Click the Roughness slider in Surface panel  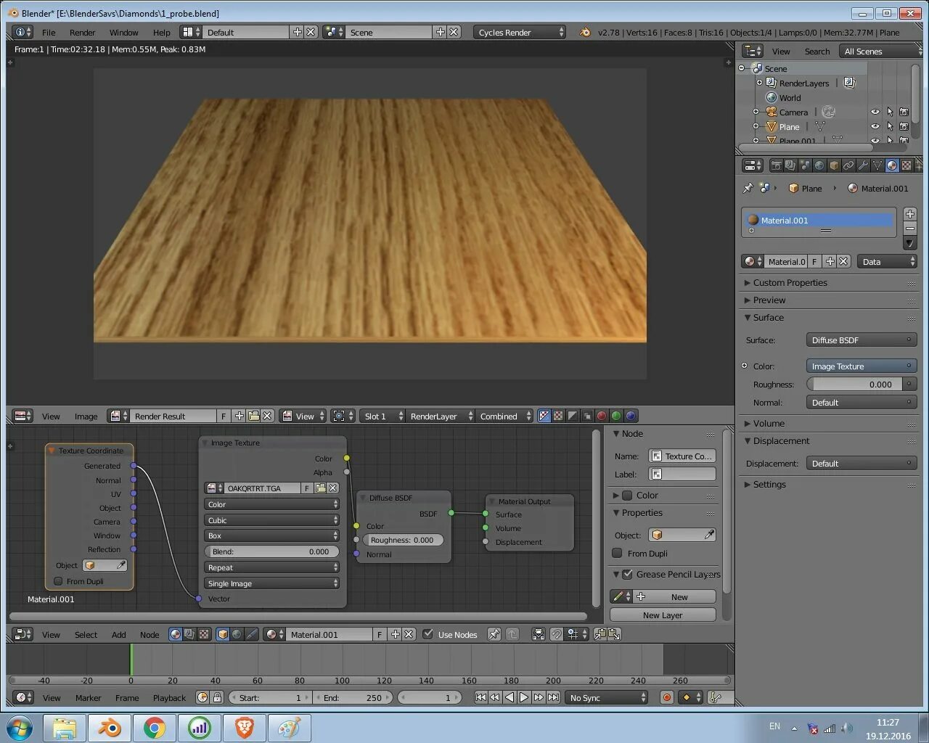pyautogui.click(x=854, y=384)
